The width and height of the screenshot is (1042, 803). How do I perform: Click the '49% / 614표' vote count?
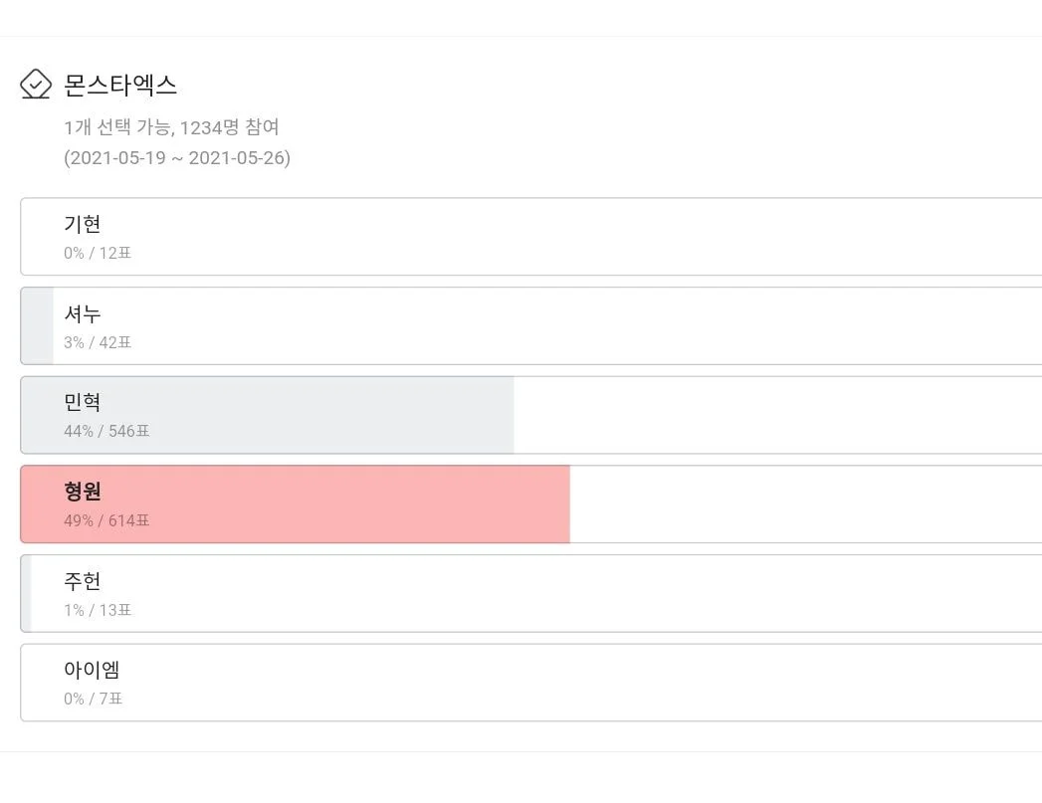pos(106,520)
